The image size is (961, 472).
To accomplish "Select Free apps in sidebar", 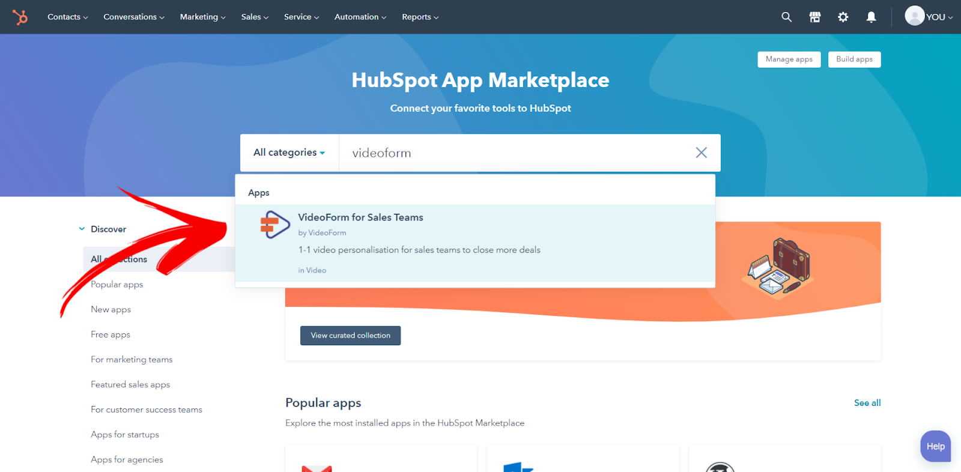I will click(111, 334).
